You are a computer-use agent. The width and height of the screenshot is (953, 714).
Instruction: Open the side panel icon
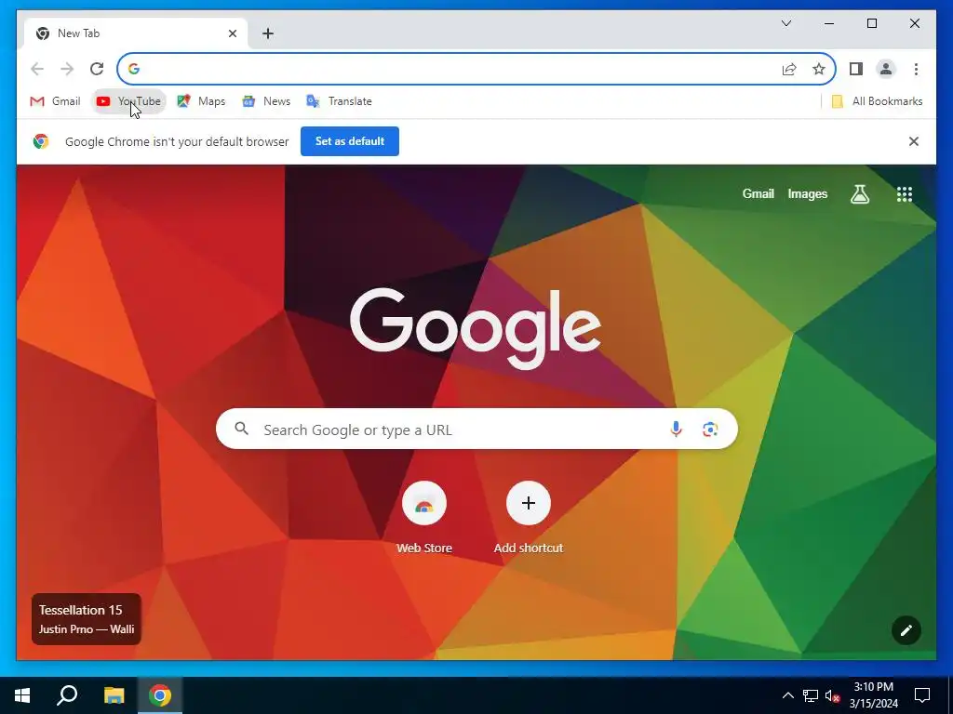[856, 69]
